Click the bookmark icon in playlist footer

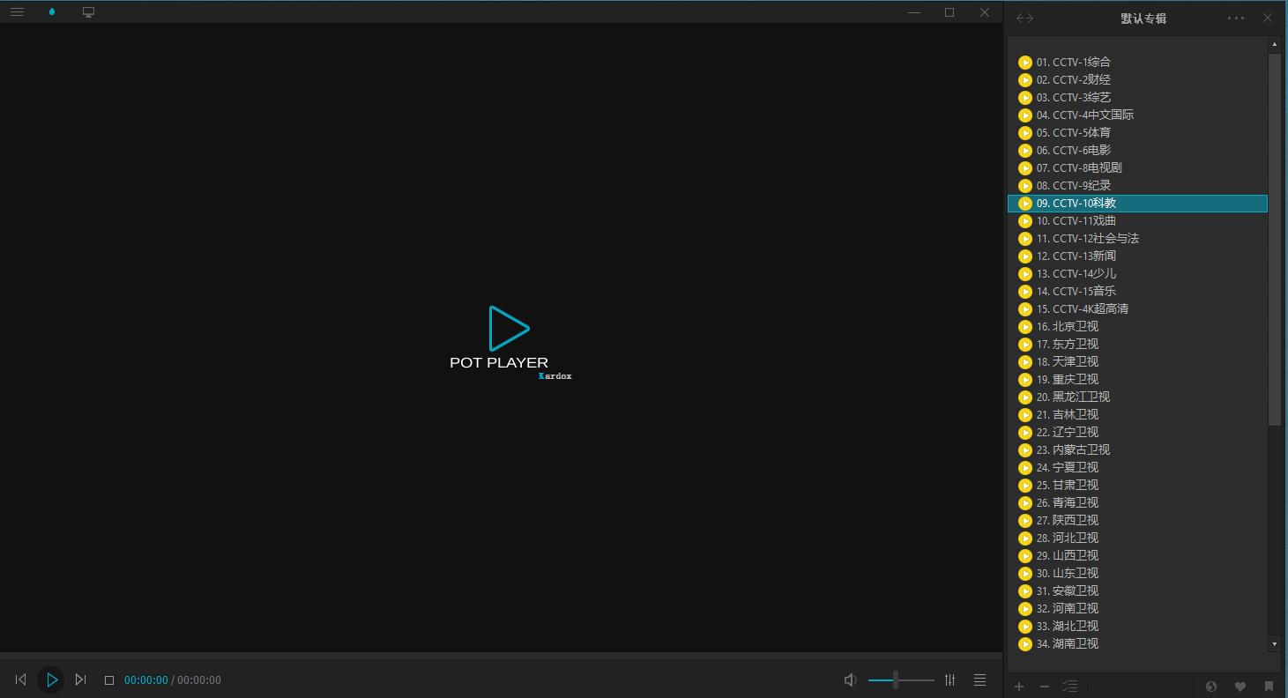(1269, 687)
